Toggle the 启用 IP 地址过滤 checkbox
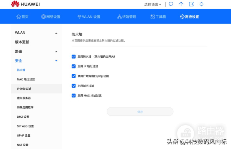 [74, 66]
